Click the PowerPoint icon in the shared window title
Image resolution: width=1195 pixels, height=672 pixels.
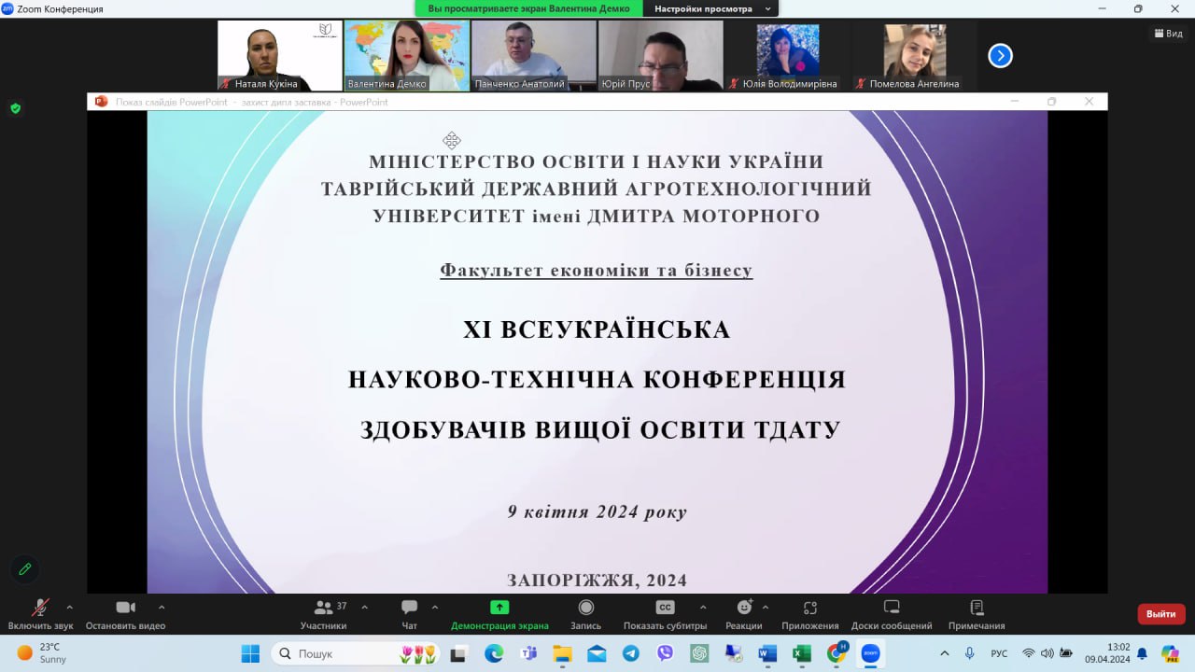[x=101, y=102]
